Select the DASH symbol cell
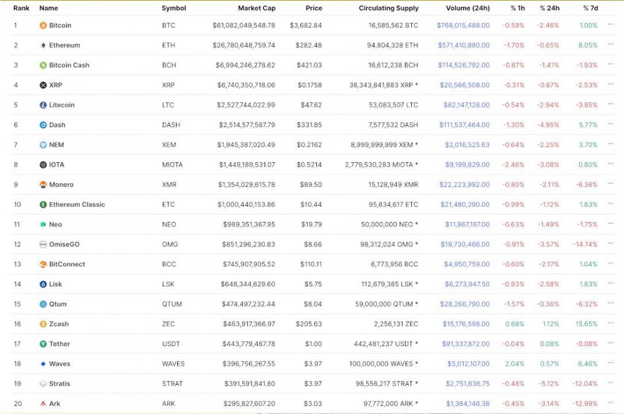 point(171,125)
